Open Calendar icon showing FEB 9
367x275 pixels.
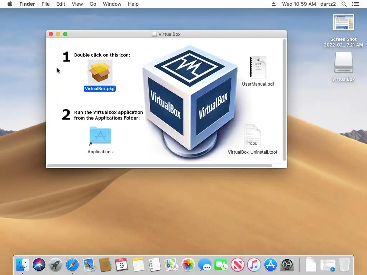121,265
